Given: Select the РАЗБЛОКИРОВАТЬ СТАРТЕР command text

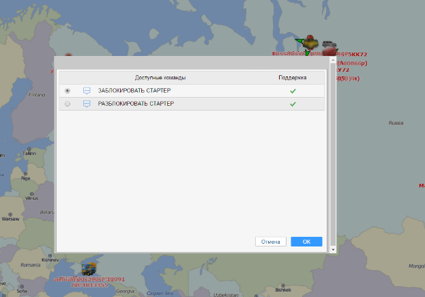Looking at the screenshot, I should pyautogui.click(x=136, y=104).
